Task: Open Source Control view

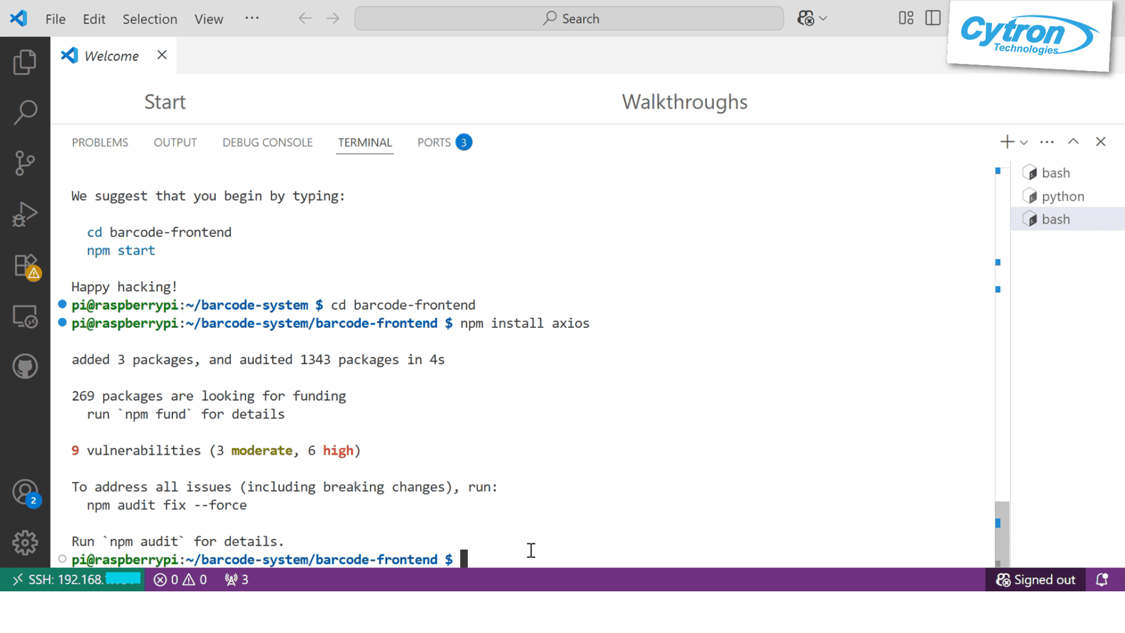Action: click(x=25, y=163)
